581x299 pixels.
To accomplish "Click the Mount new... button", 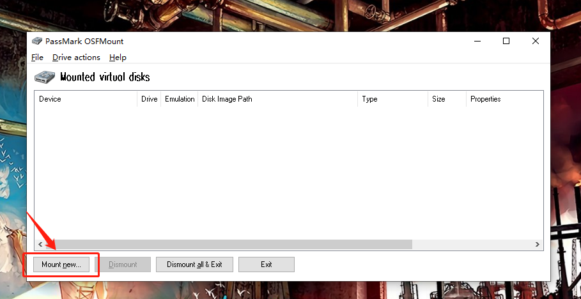I will (61, 264).
